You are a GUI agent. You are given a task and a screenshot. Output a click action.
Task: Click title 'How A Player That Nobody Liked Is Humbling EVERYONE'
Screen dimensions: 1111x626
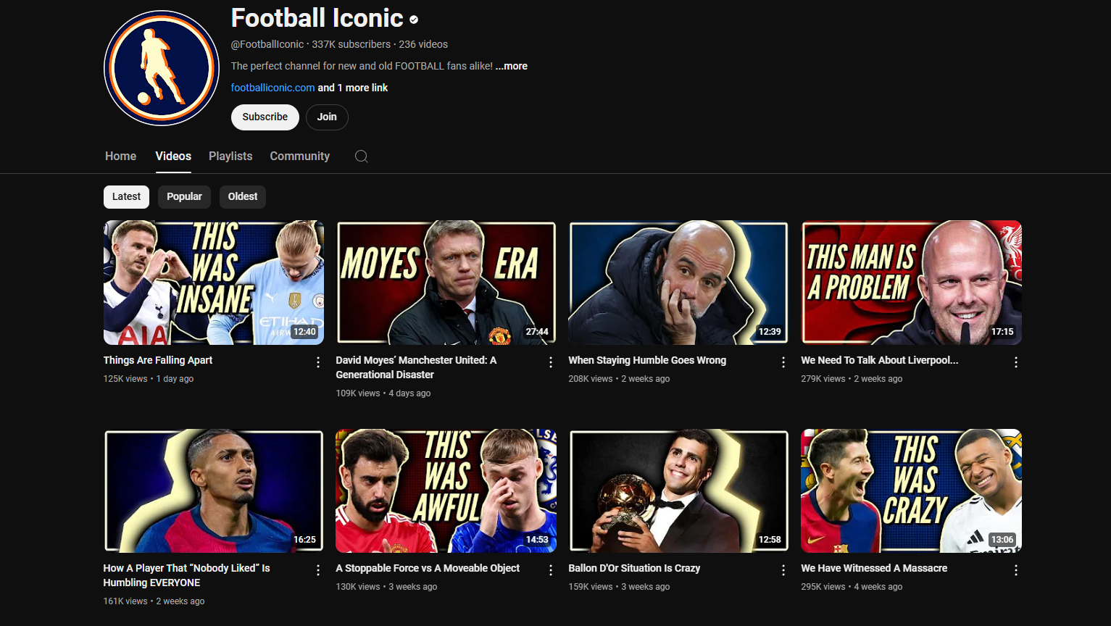click(186, 575)
